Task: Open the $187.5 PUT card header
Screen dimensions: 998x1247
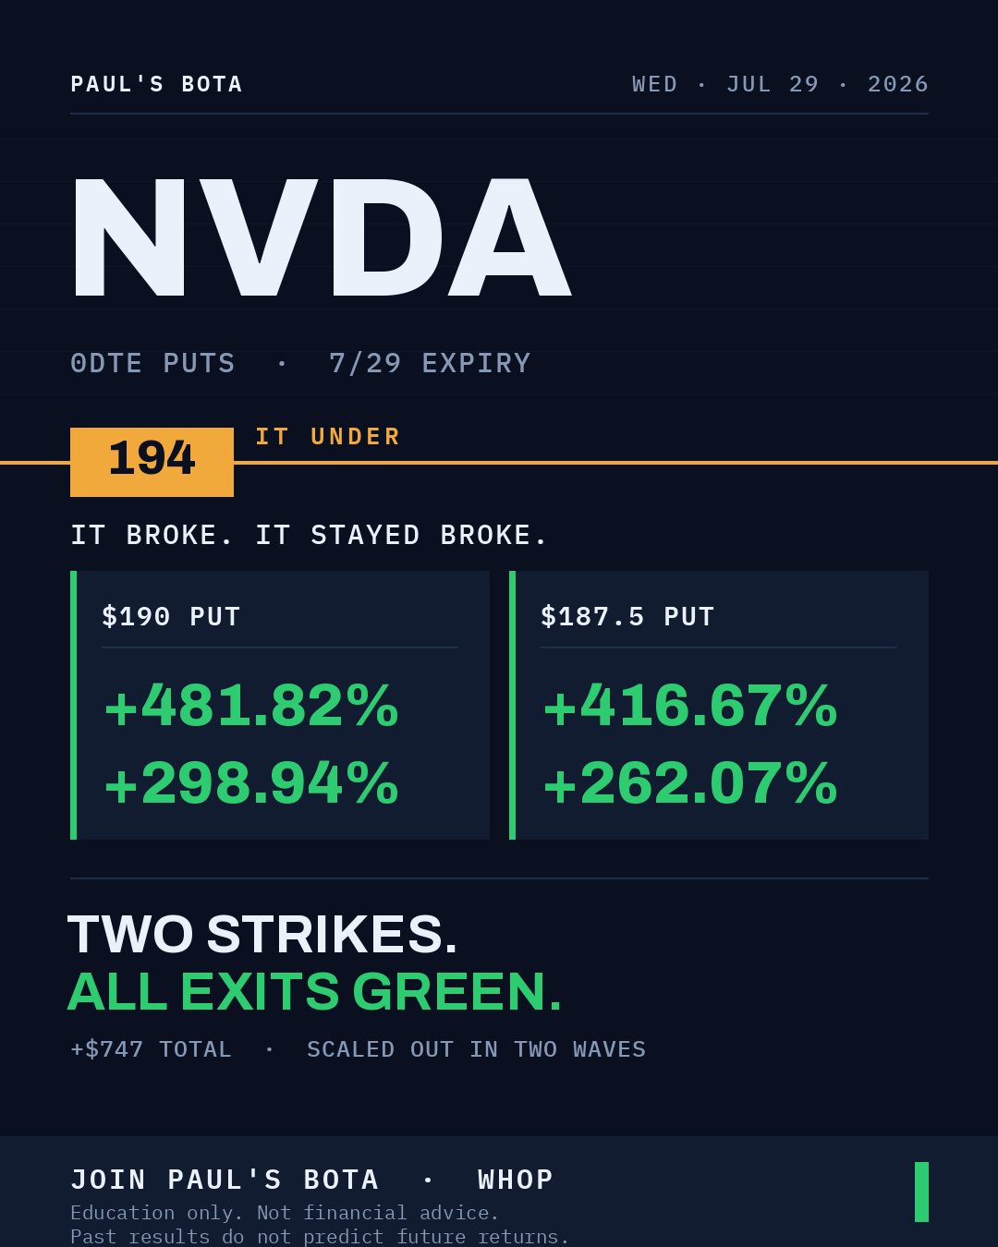Action: [627, 616]
